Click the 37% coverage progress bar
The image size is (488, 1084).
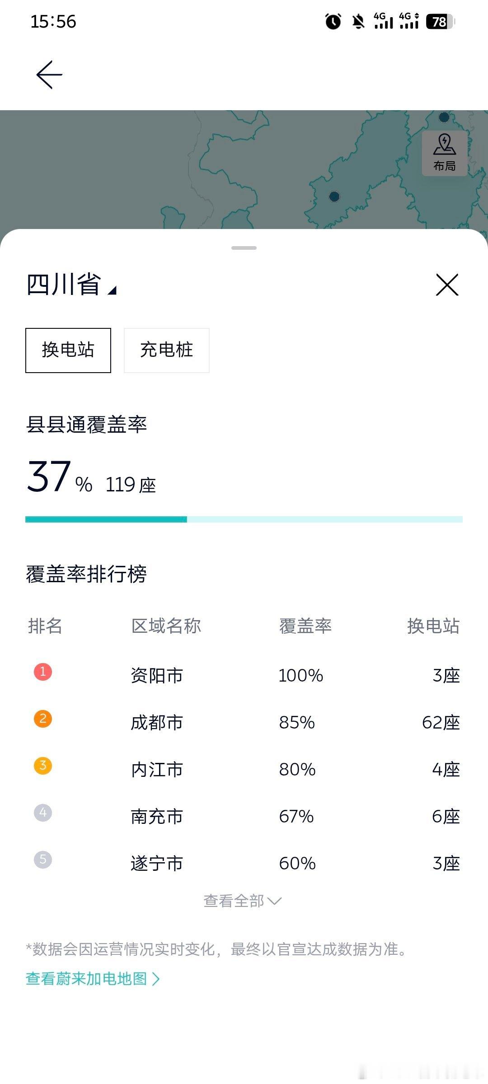244,519
